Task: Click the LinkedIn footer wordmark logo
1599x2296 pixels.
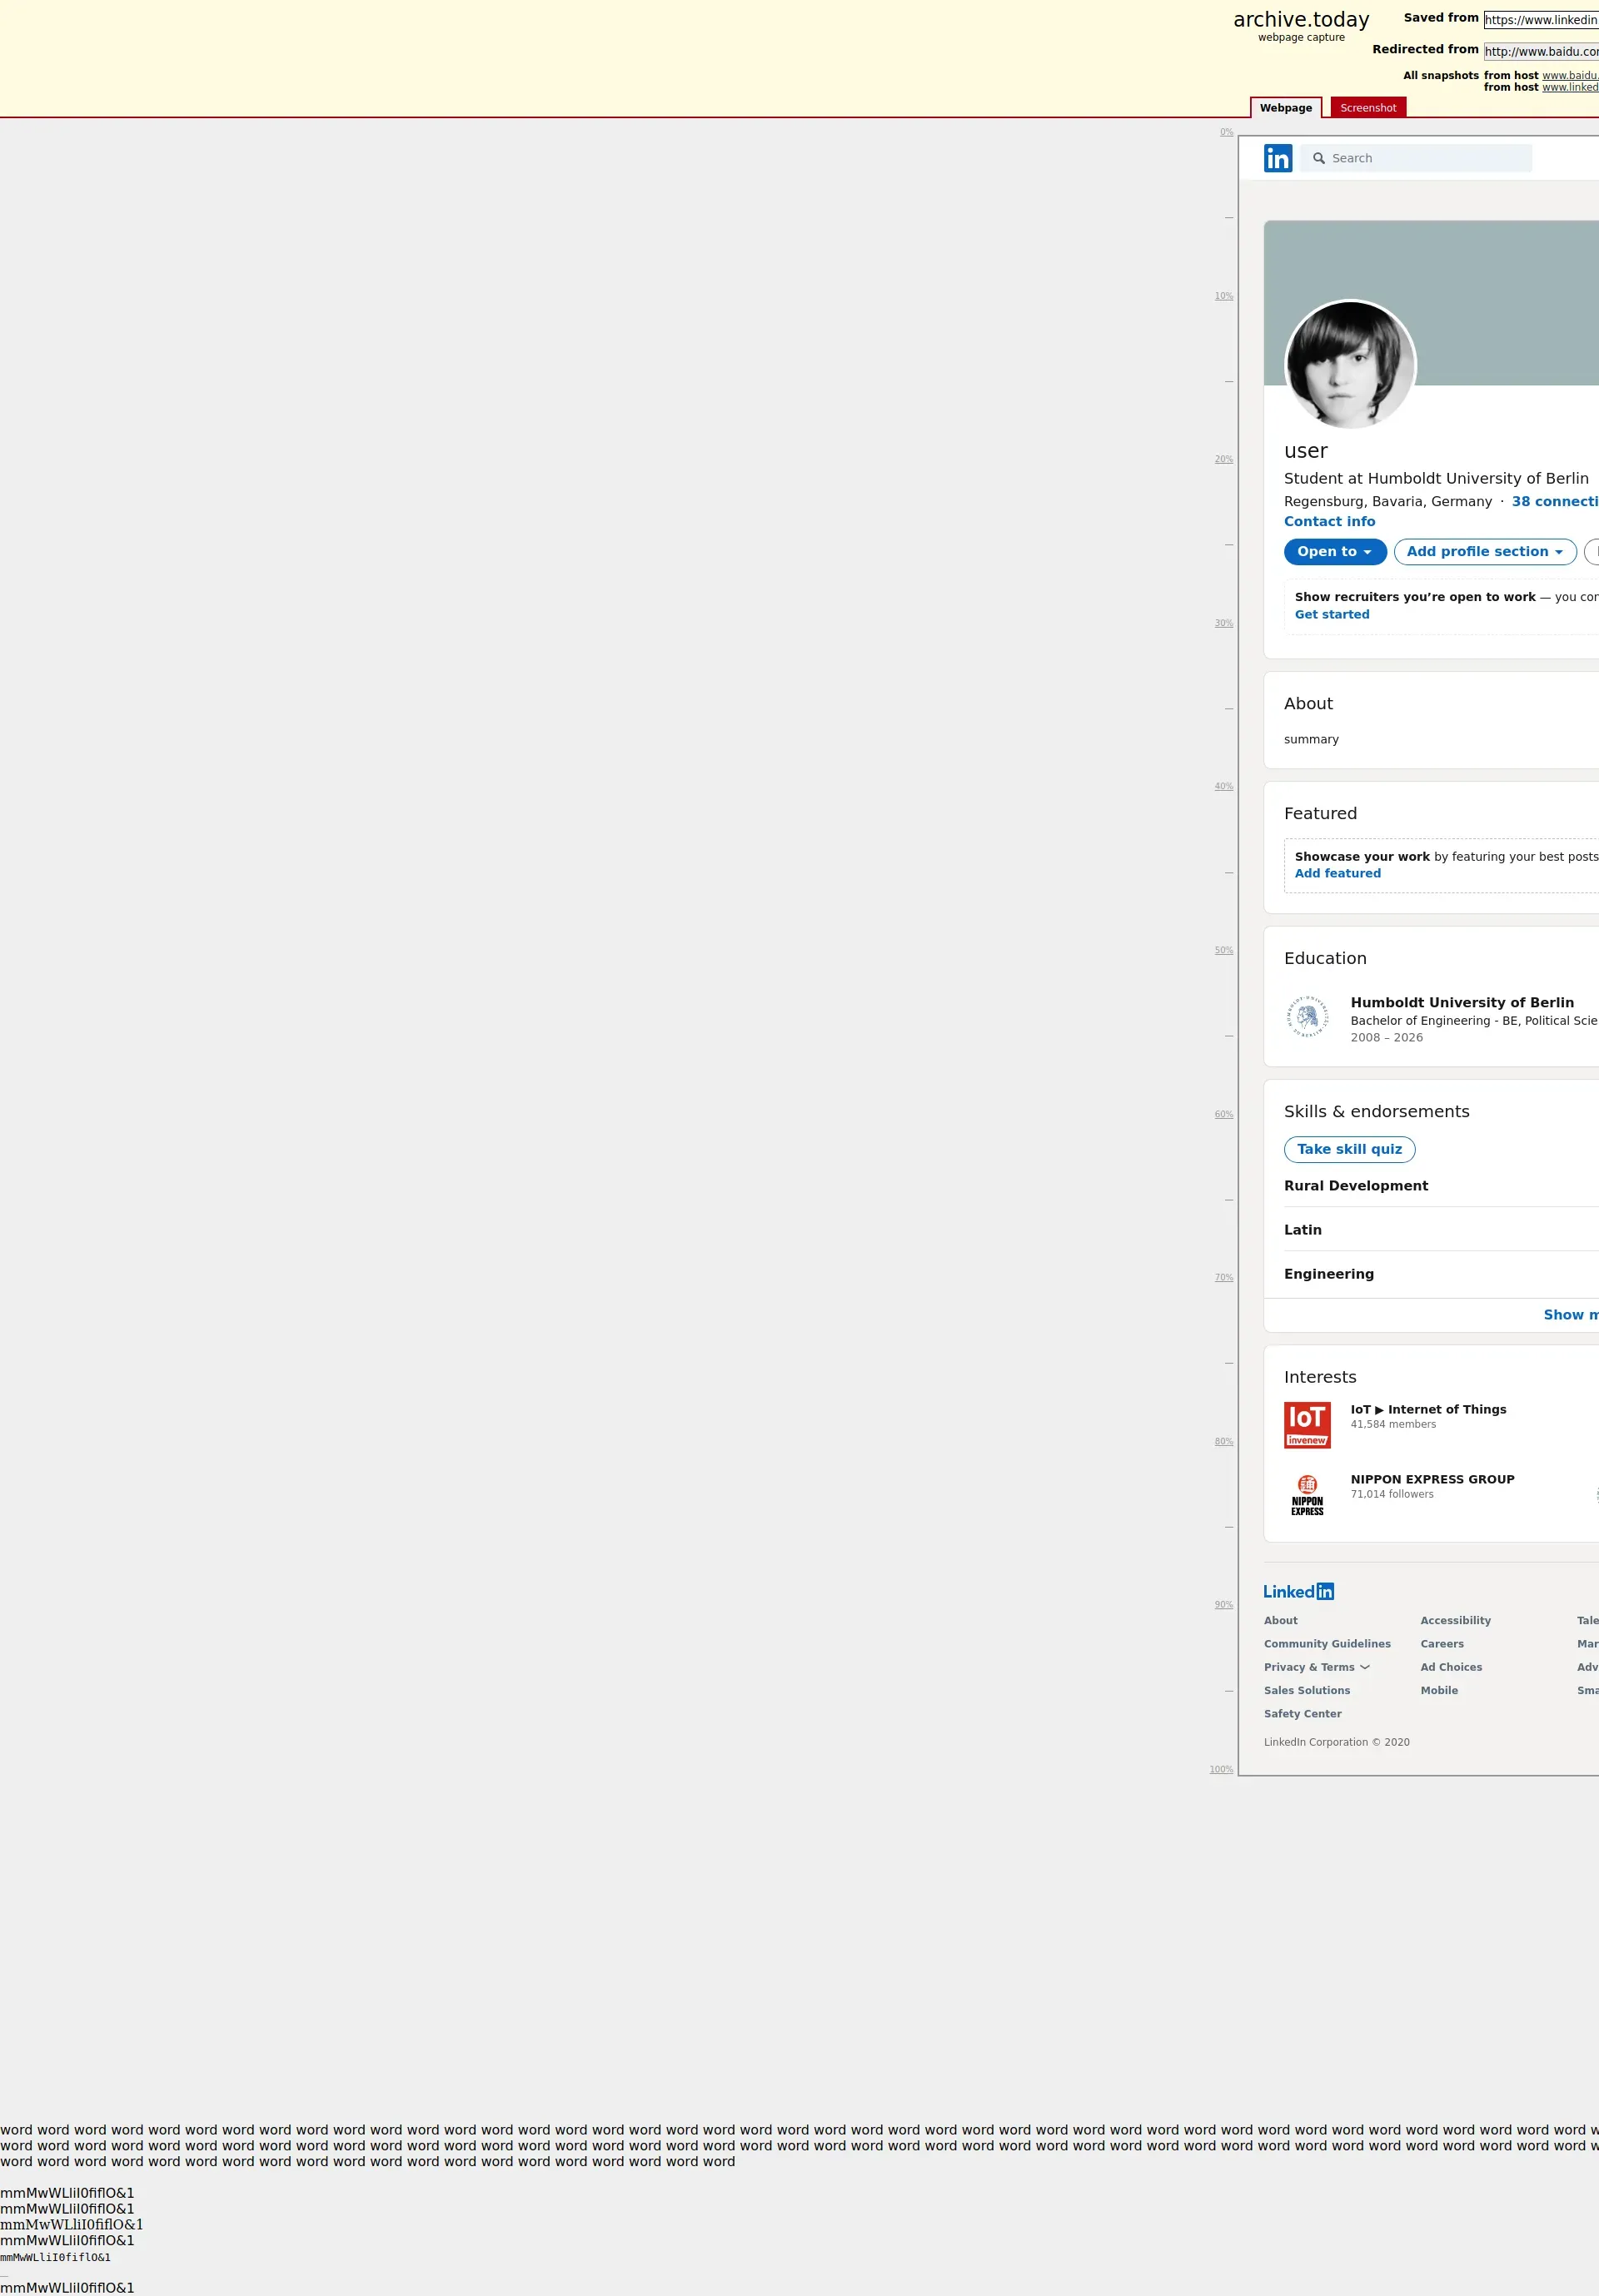Action: click(1298, 1591)
